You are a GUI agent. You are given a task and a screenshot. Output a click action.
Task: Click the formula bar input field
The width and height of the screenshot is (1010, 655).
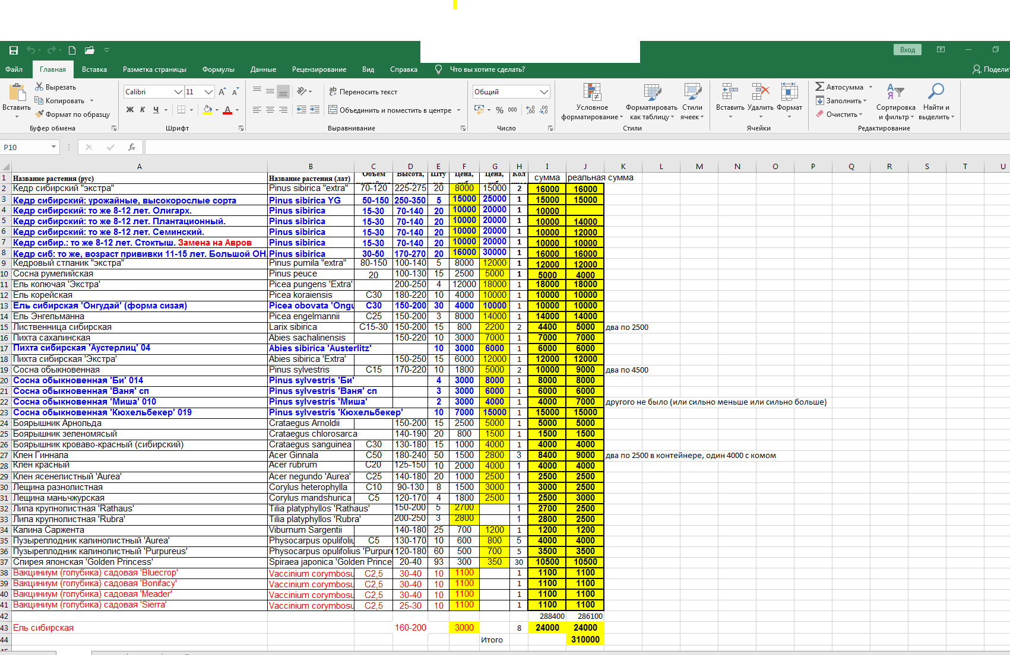click(x=577, y=147)
